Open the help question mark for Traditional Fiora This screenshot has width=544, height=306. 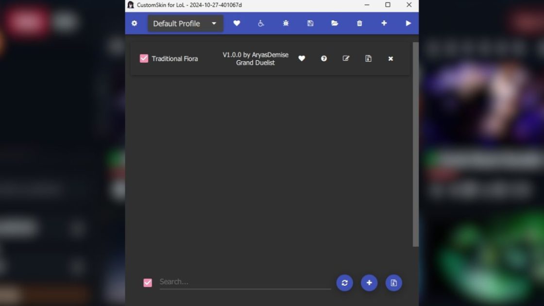click(x=323, y=58)
